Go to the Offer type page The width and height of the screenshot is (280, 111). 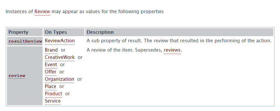coord(51,72)
